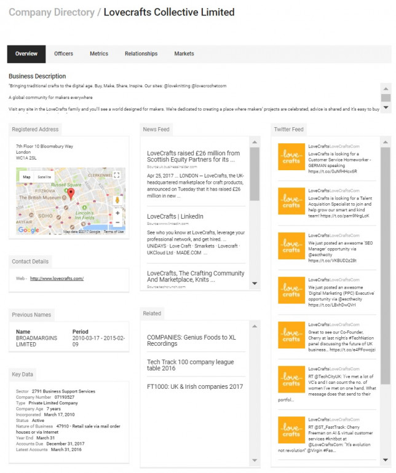Open t.co link in Digital Marketing tweet
This screenshot has width=396, height=473.
[x=331, y=305]
